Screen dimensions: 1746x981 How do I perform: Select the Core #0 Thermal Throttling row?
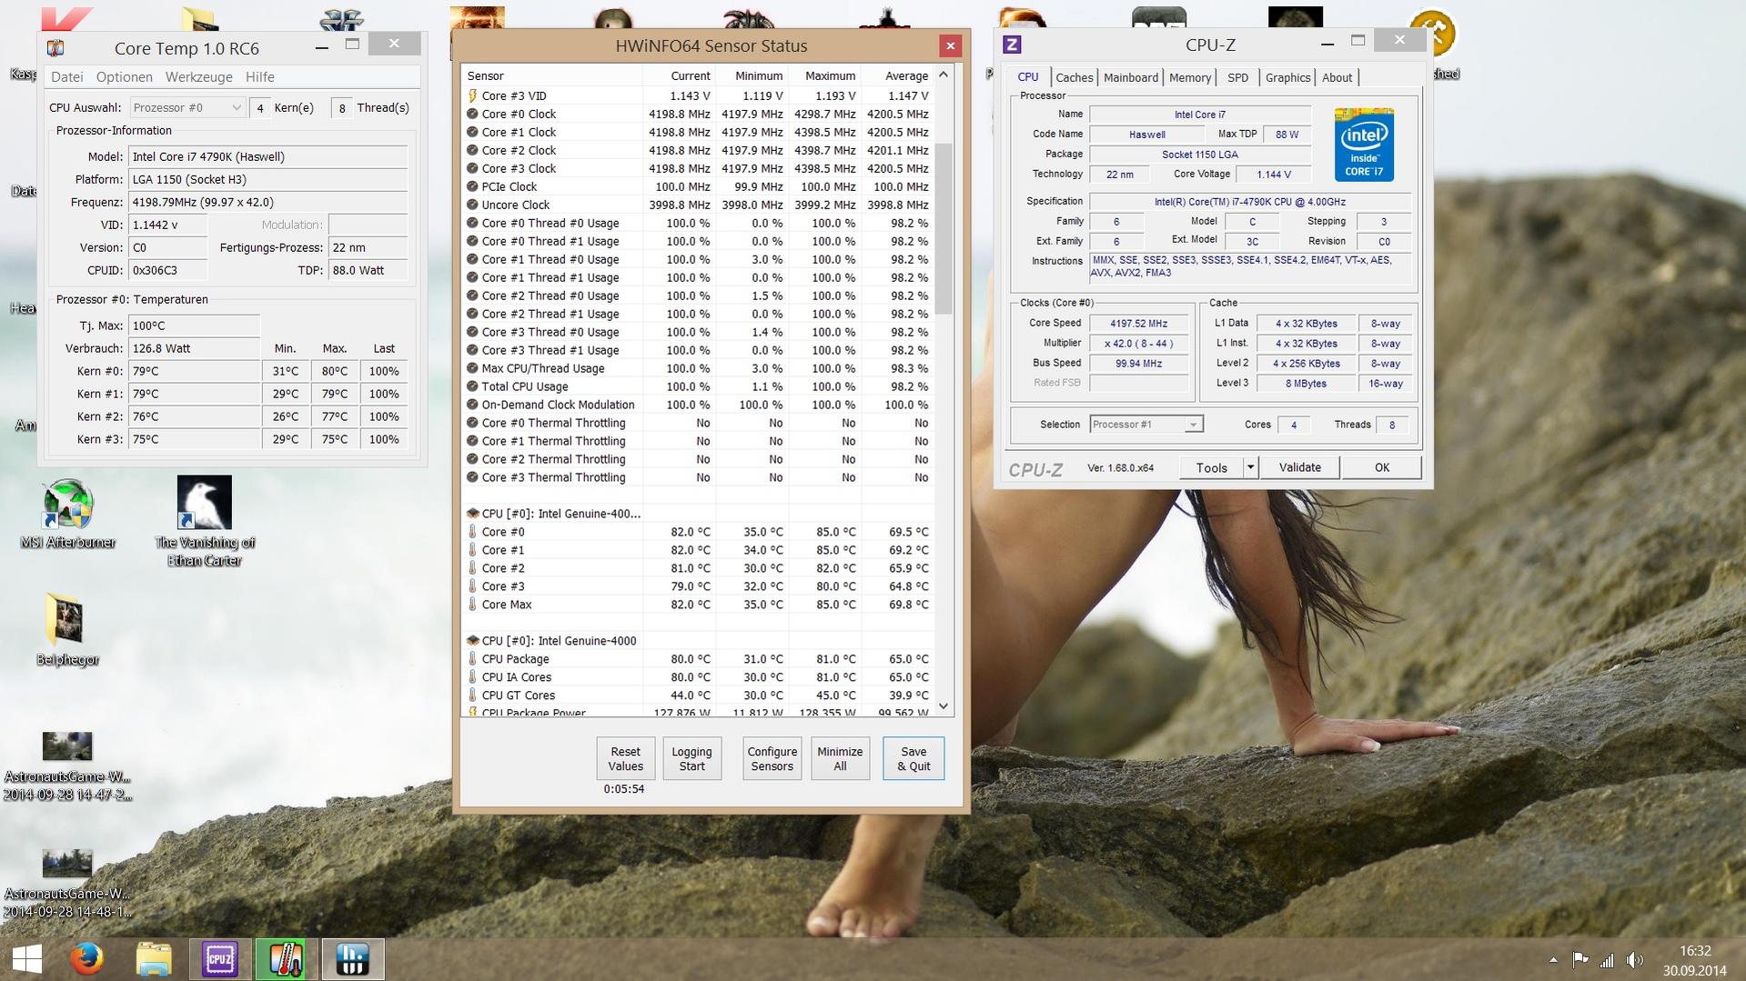click(x=698, y=423)
